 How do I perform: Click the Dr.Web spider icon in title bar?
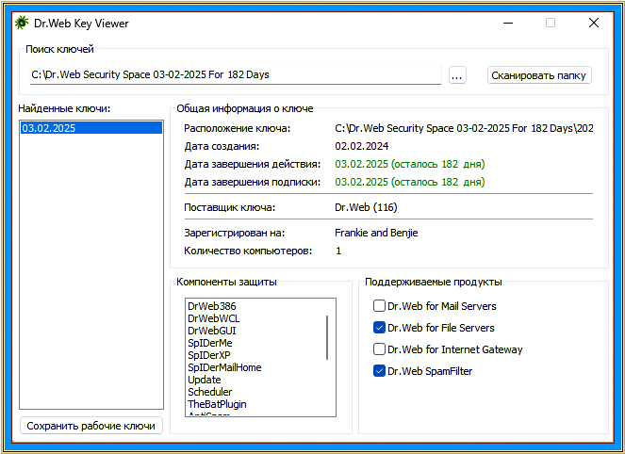click(22, 23)
